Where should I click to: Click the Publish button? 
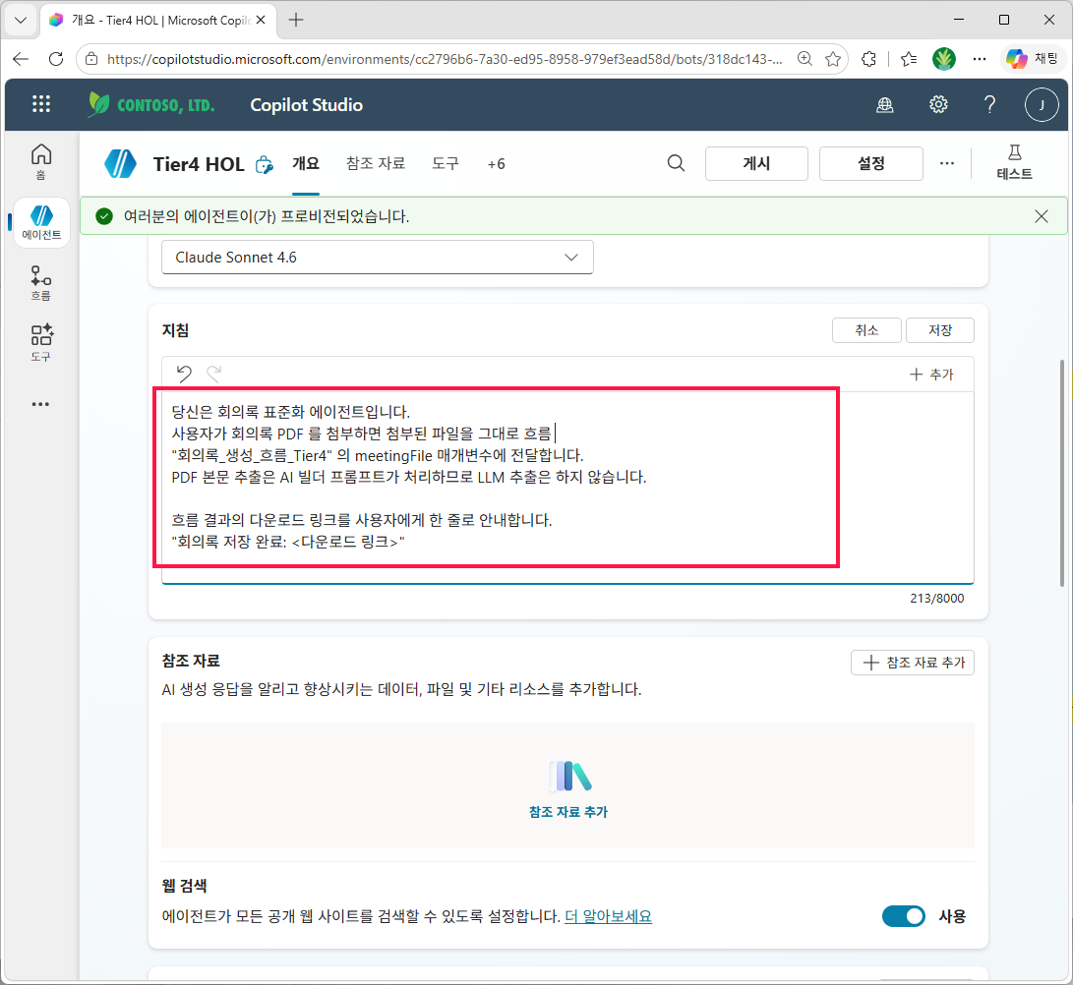point(756,163)
